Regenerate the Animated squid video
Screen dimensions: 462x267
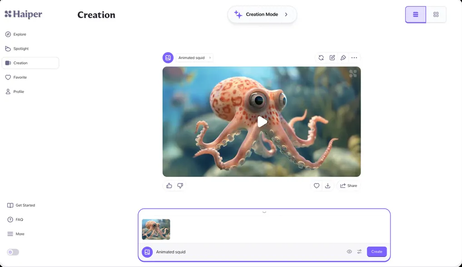[321, 58]
